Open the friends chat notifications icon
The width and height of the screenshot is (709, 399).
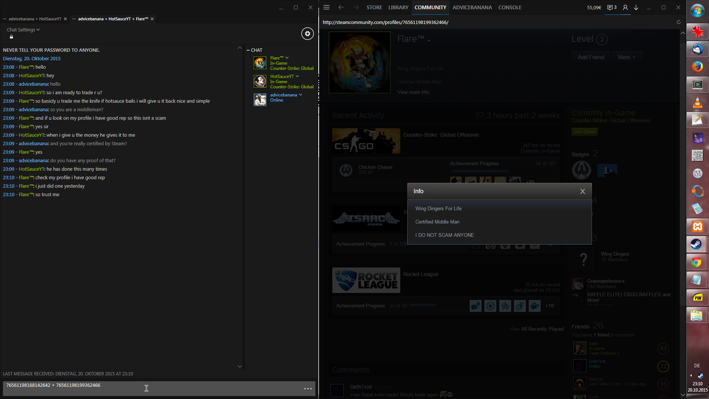pos(612,7)
